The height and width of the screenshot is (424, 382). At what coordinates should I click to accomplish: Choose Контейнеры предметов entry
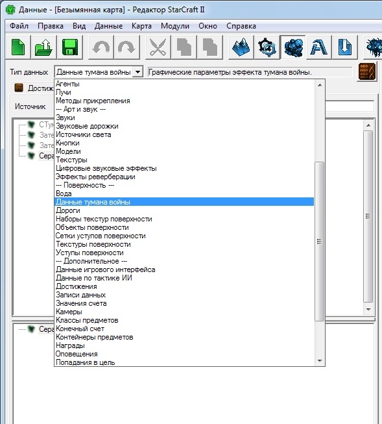(184, 337)
